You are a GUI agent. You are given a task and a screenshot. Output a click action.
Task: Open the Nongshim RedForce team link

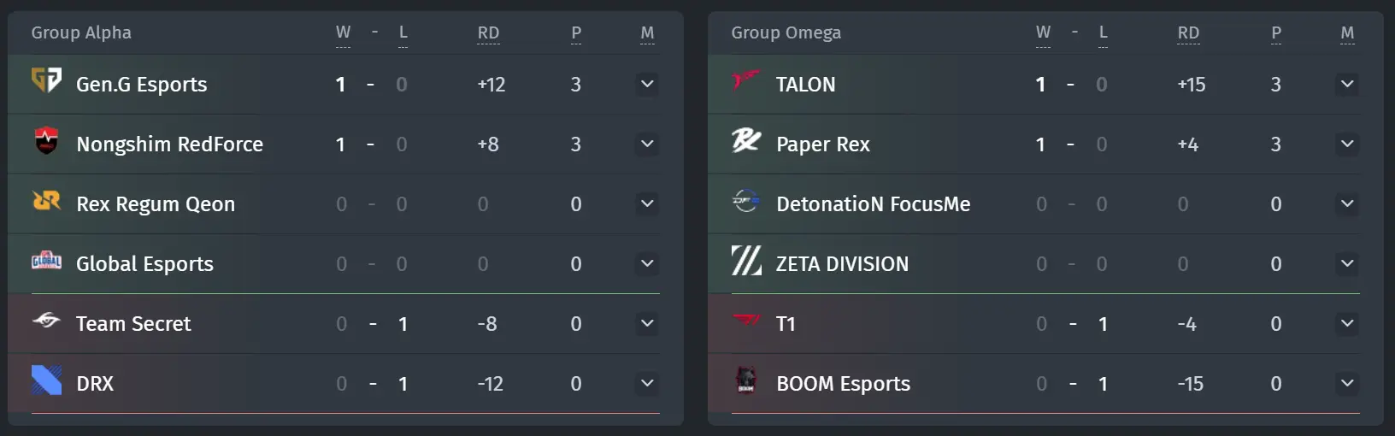pos(169,144)
